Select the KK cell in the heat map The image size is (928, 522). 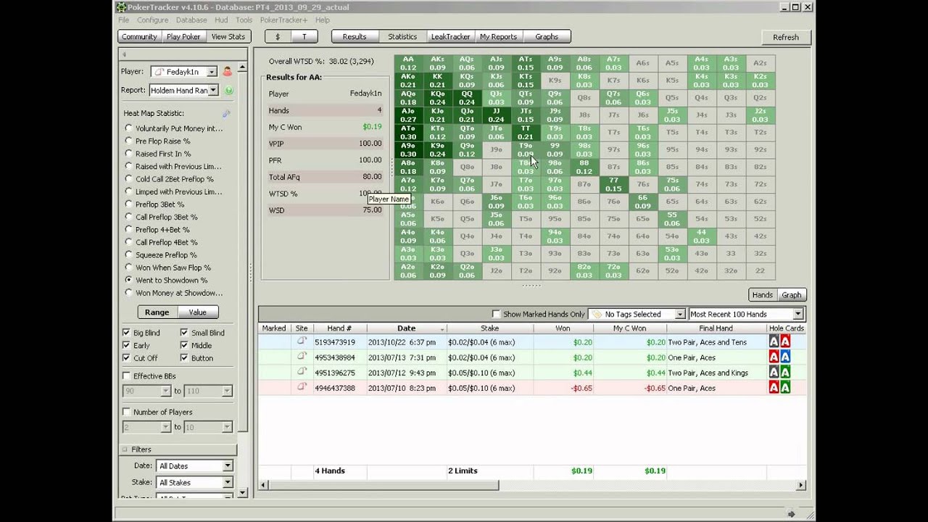[x=437, y=80]
